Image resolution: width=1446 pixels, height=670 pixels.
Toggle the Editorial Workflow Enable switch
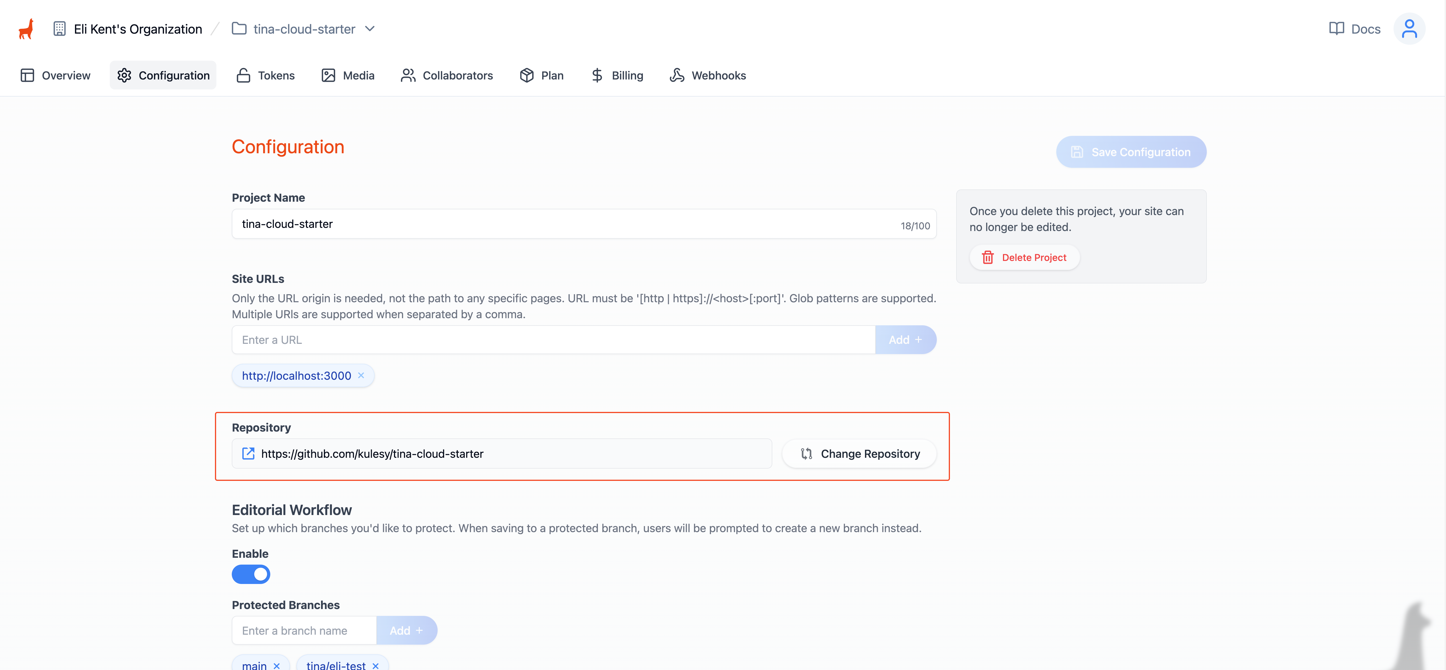point(251,574)
